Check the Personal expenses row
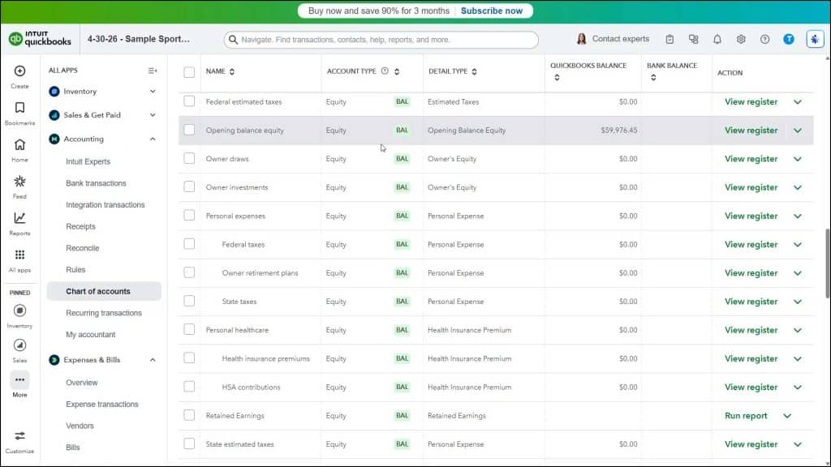Image resolution: width=831 pixels, height=467 pixels. [189, 216]
